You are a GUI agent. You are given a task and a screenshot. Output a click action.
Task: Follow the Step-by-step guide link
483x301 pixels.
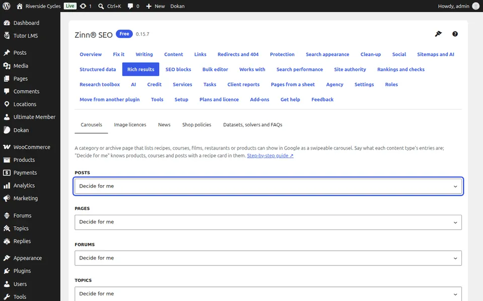point(270,156)
